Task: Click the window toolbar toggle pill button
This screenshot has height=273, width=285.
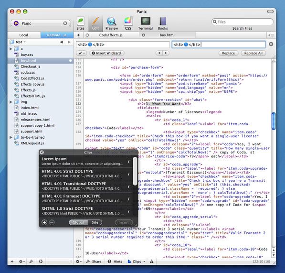Action: 270,11
